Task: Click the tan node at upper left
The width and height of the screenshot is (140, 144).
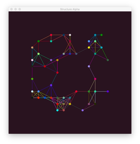Action: (x=32, y=47)
